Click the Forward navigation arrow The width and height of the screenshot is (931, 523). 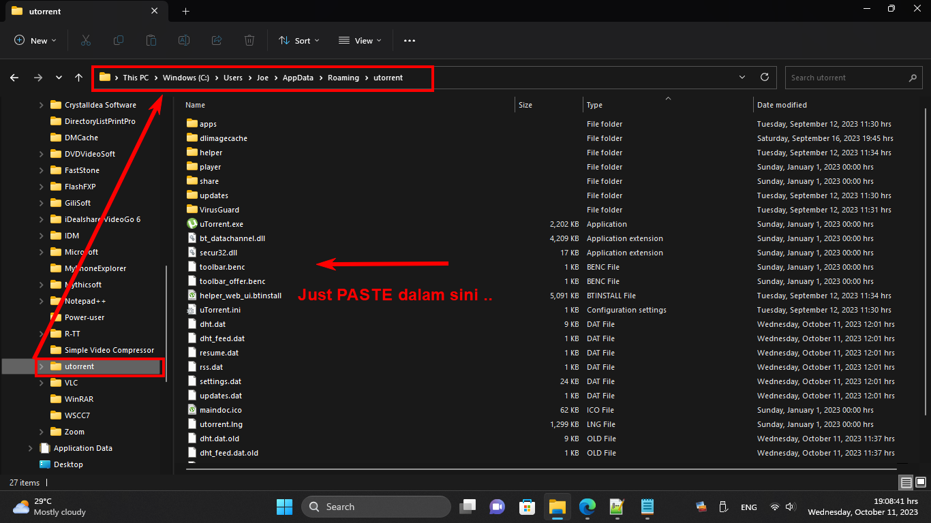click(38, 78)
